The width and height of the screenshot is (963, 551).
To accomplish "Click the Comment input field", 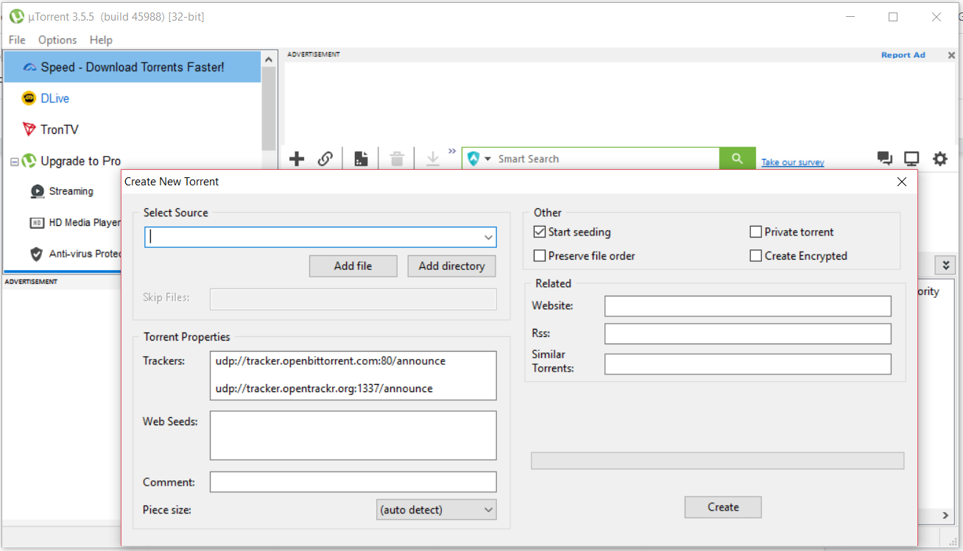I will pos(353,482).
